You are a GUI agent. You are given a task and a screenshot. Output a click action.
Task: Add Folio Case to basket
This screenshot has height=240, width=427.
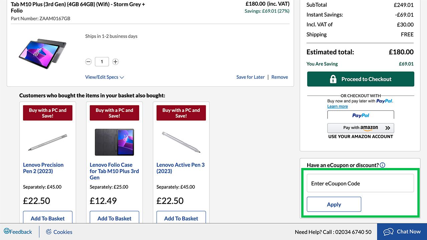tap(114, 217)
